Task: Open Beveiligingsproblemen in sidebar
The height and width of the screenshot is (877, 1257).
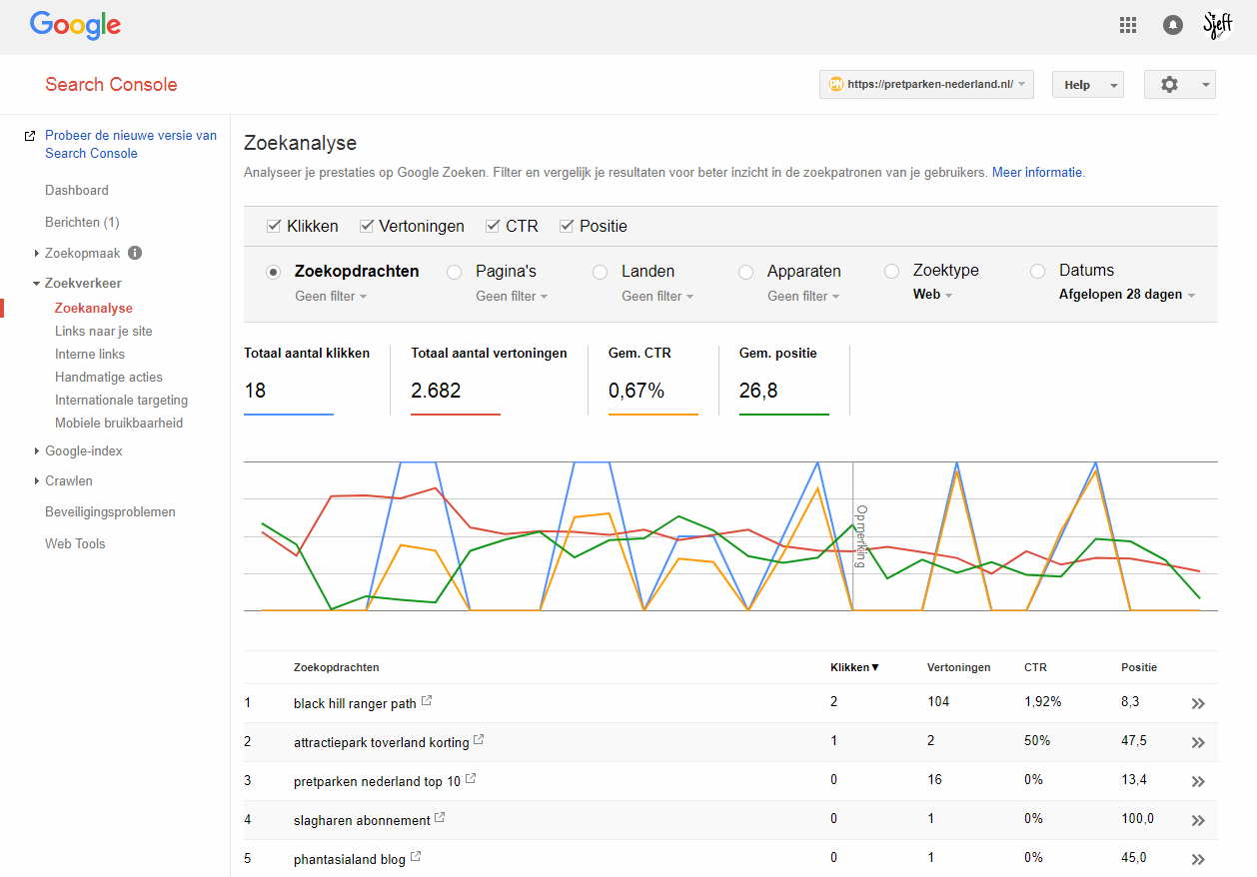Action: (110, 512)
